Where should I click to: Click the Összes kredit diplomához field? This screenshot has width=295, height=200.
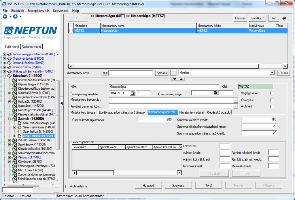click(155, 120)
